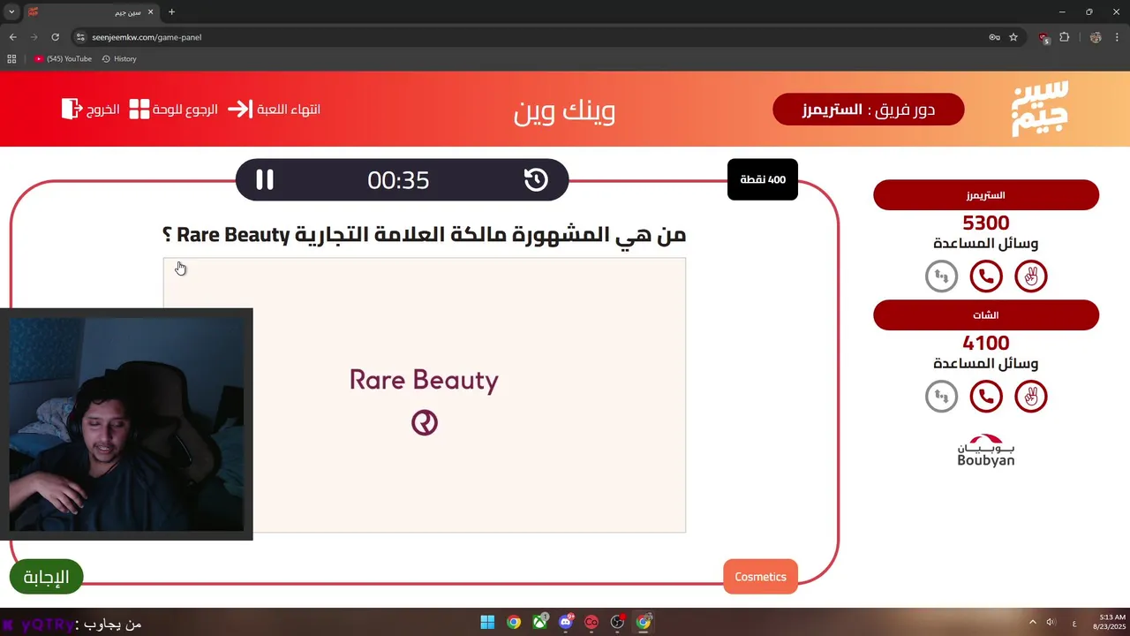The width and height of the screenshot is (1130, 636).
Task: Close the سين جيم tab
Action: point(150,12)
